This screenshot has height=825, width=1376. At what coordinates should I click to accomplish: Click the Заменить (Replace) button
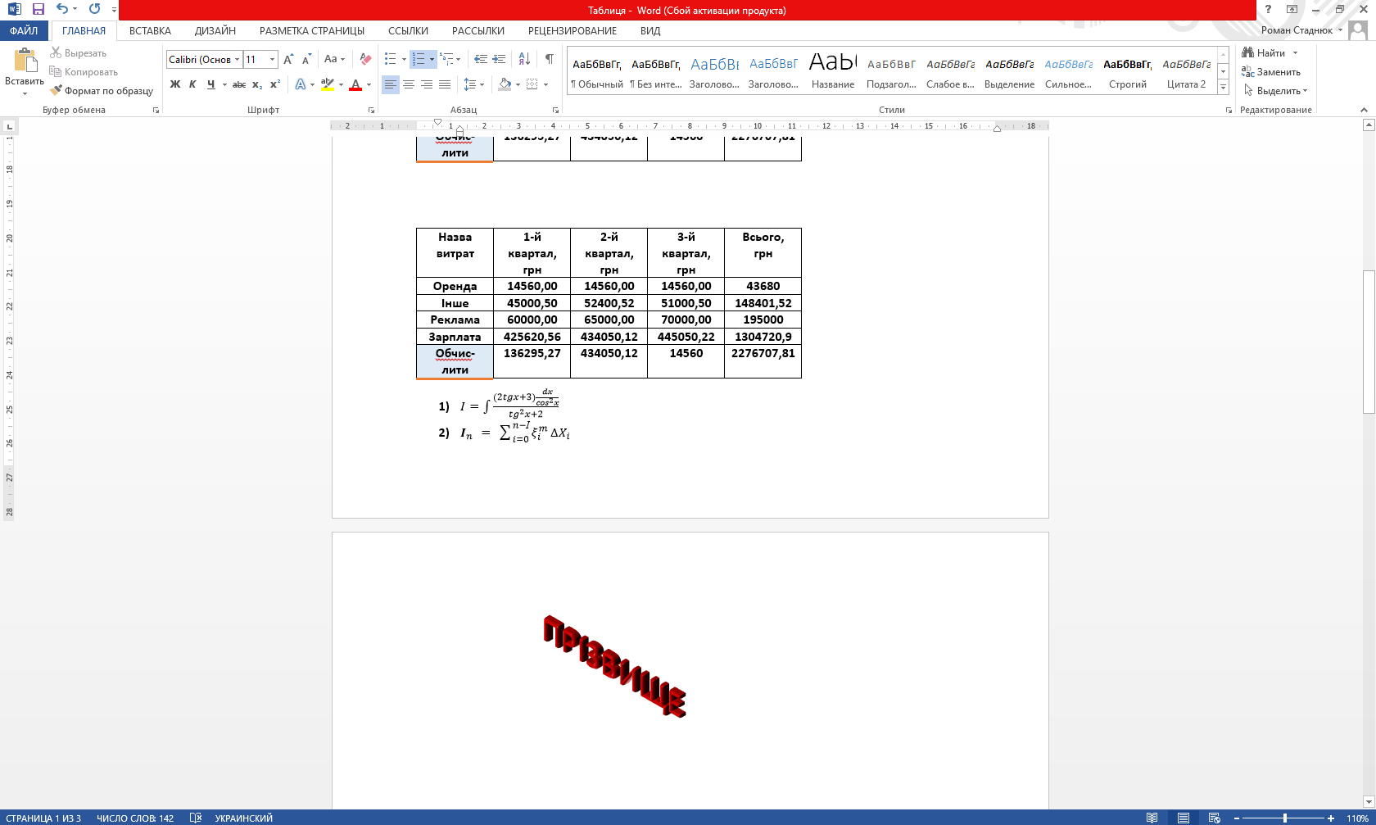tap(1271, 71)
